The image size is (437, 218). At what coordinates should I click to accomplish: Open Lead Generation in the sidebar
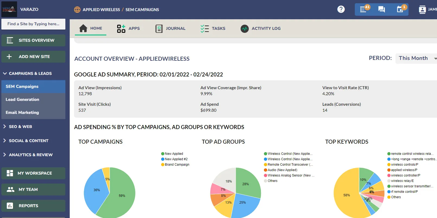(x=33, y=100)
